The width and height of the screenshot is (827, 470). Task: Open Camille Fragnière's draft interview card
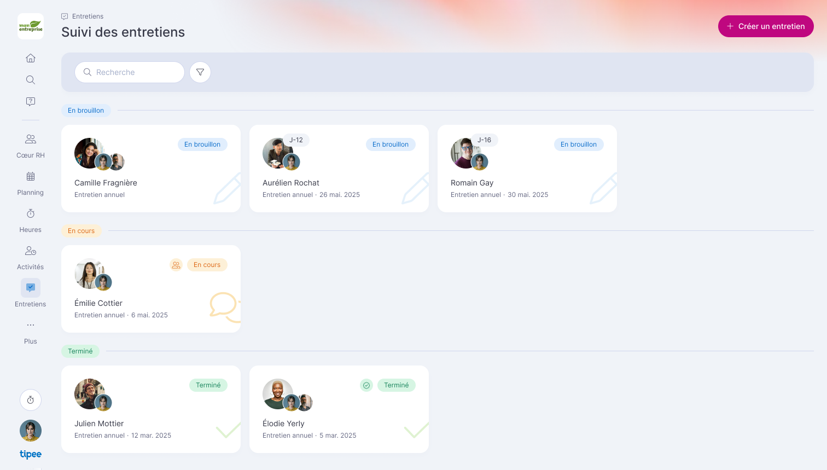click(x=151, y=169)
